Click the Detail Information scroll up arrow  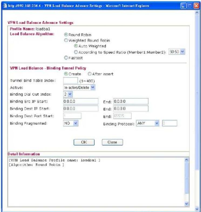tap(187, 160)
